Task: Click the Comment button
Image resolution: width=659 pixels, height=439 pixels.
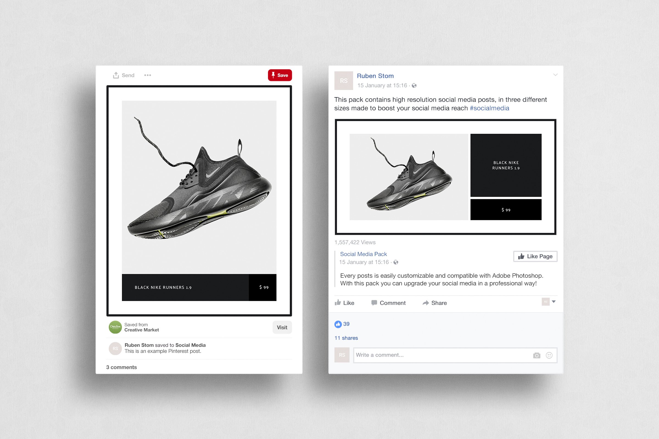Action: point(388,303)
